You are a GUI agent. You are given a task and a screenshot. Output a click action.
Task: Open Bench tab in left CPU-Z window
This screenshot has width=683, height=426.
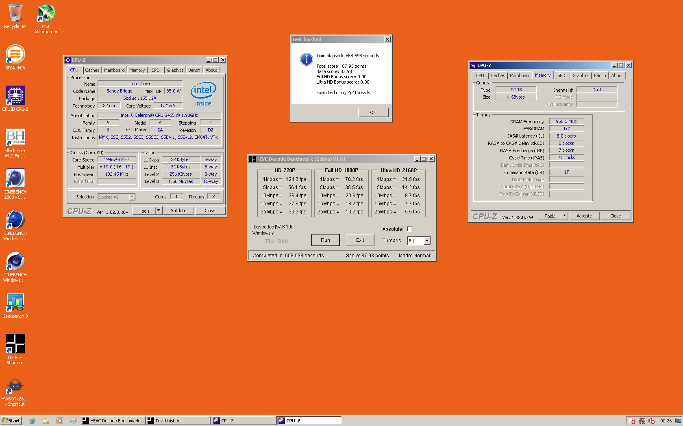pos(194,70)
